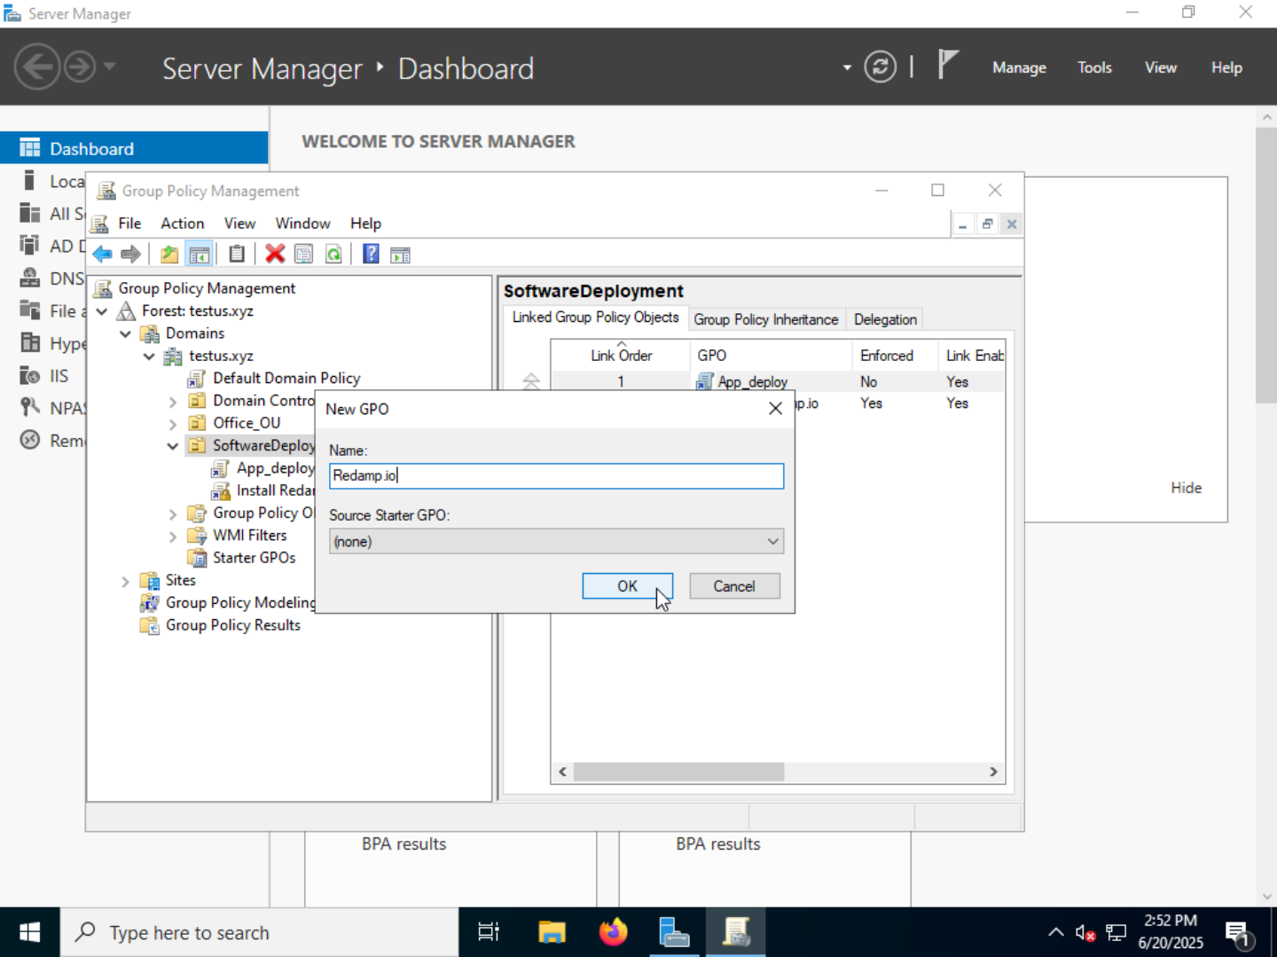Click the Server Manager forward navigation arrow
Image resolution: width=1277 pixels, height=957 pixels.
tap(80, 67)
